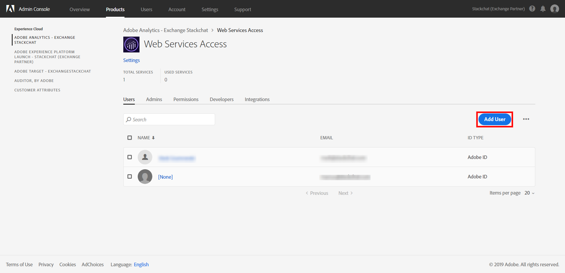Screen dimensions: 565x273
Task: Open the Items per page 20 dropdown
Action: (x=529, y=193)
